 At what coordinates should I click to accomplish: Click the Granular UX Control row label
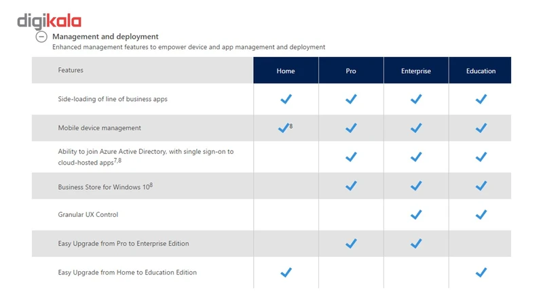[88, 215]
